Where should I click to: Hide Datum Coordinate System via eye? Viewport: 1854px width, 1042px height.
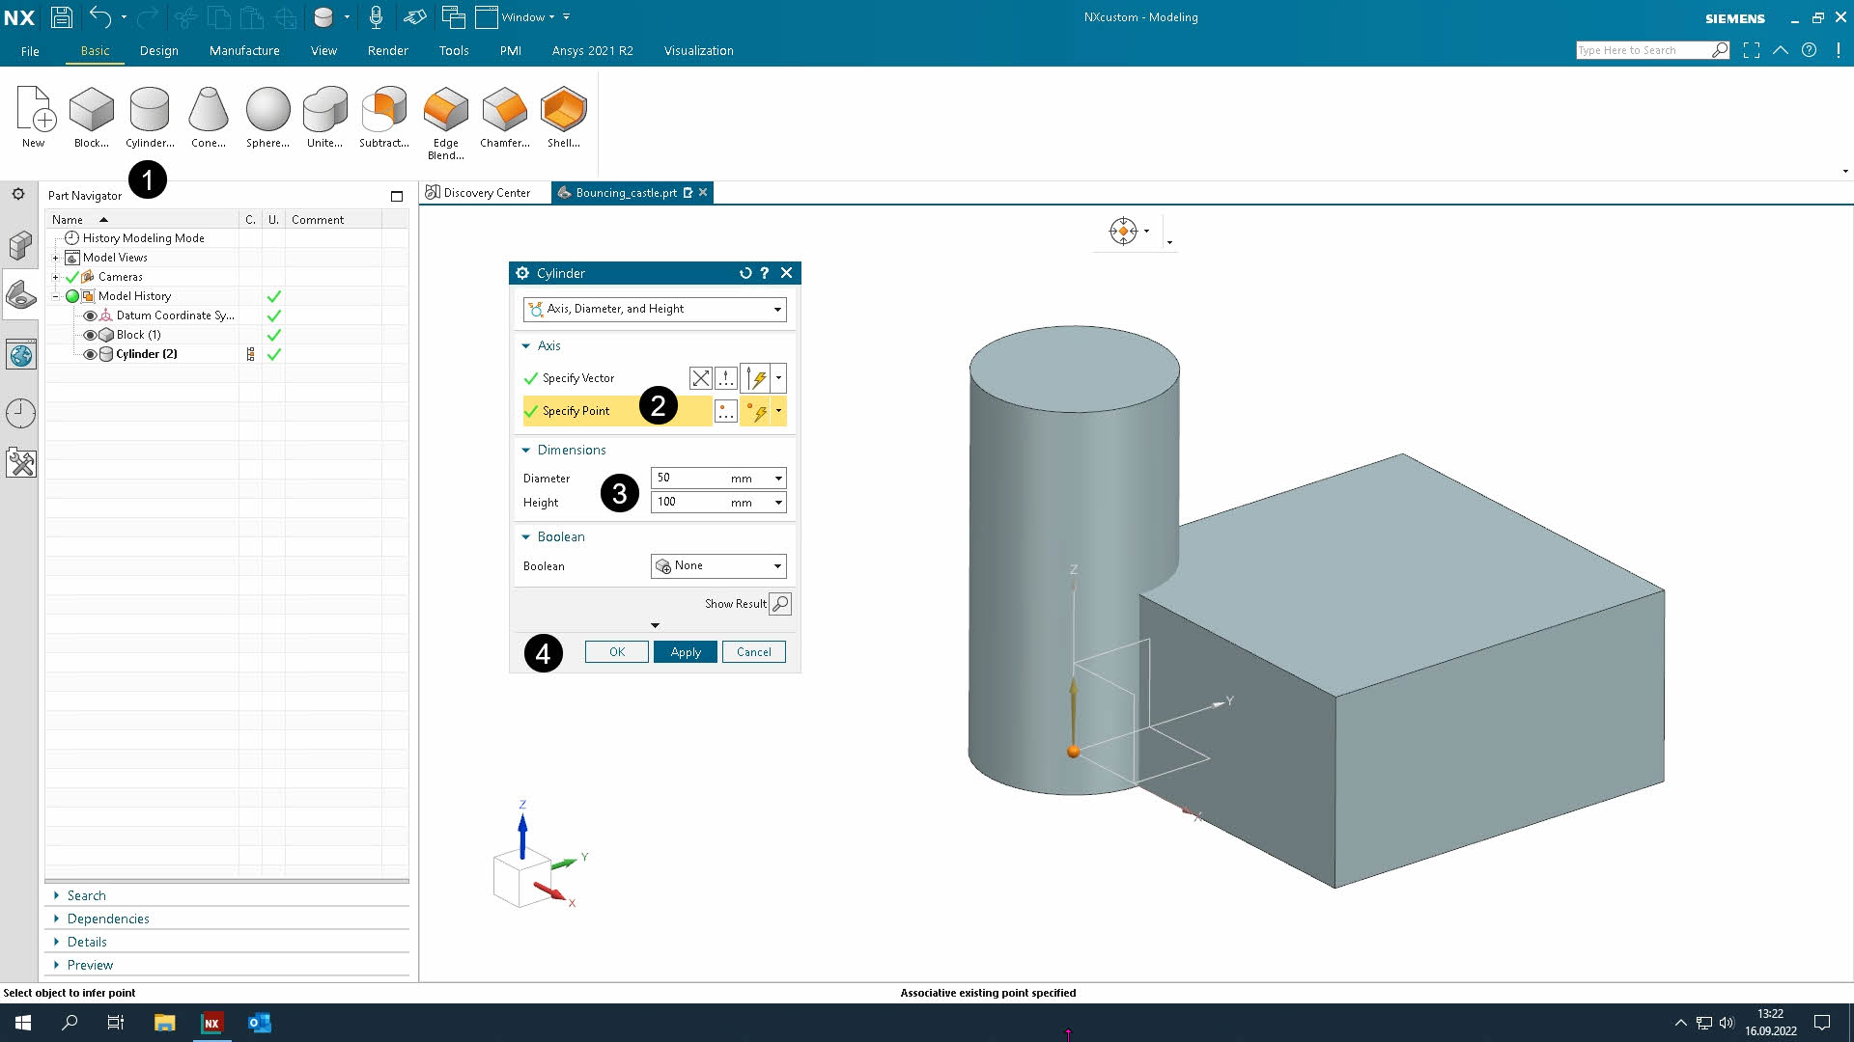click(x=90, y=315)
